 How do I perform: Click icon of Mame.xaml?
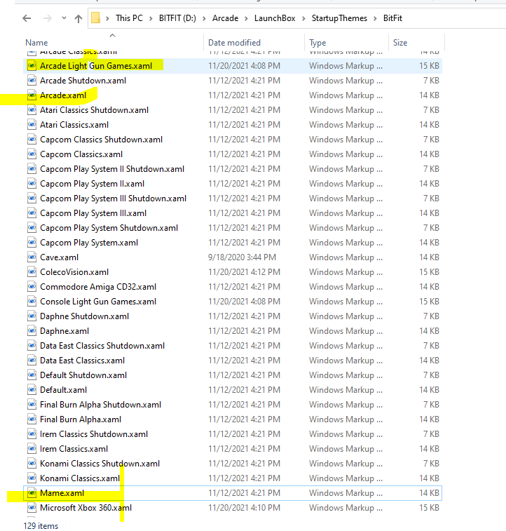pyautogui.click(x=32, y=493)
